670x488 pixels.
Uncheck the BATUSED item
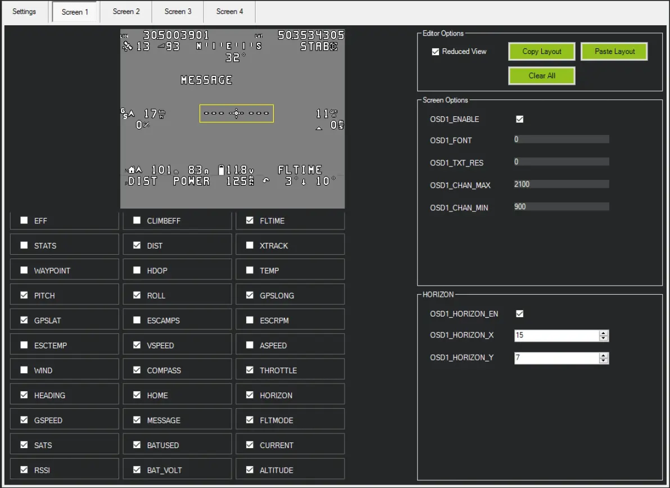(x=137, y=445)
